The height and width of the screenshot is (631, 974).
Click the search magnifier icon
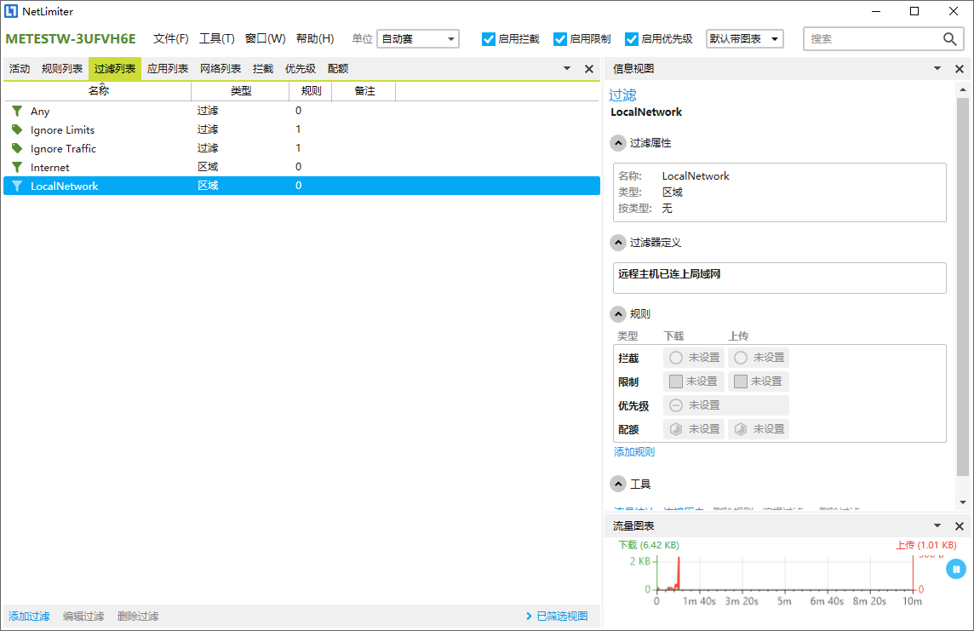949,38
